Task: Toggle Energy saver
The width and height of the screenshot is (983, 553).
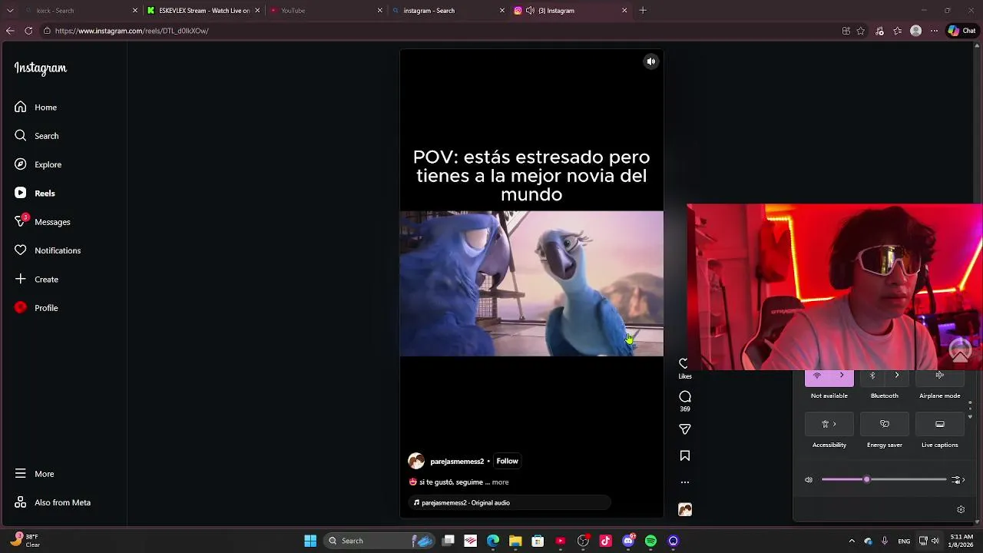Action: 885,424
